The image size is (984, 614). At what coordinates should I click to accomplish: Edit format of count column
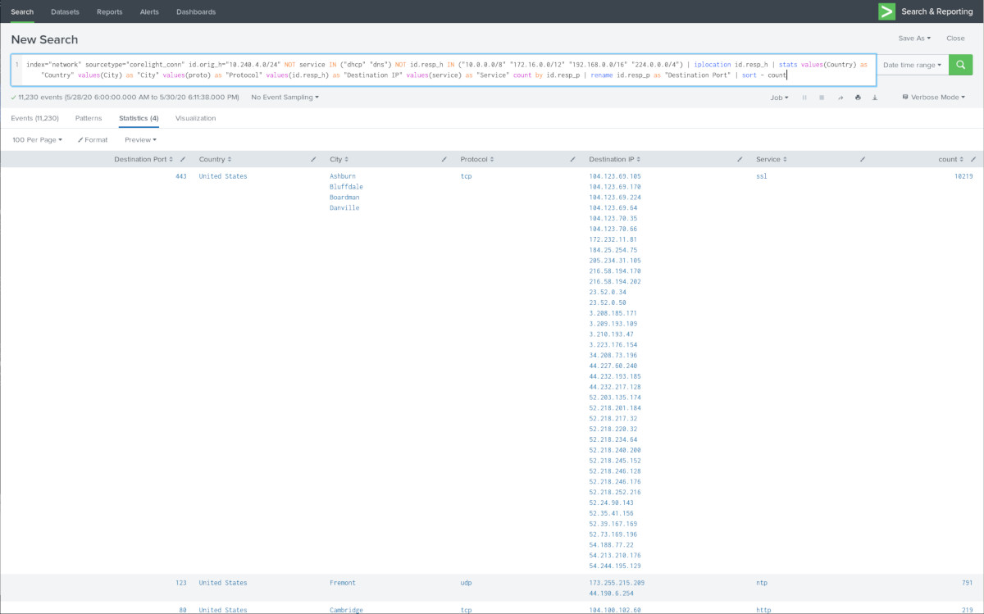tap(973, 159)
